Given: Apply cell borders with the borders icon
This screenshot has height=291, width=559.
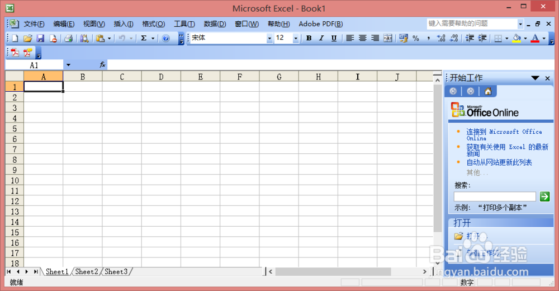Looking at the screenshot, I should click(x=499, y=38).
